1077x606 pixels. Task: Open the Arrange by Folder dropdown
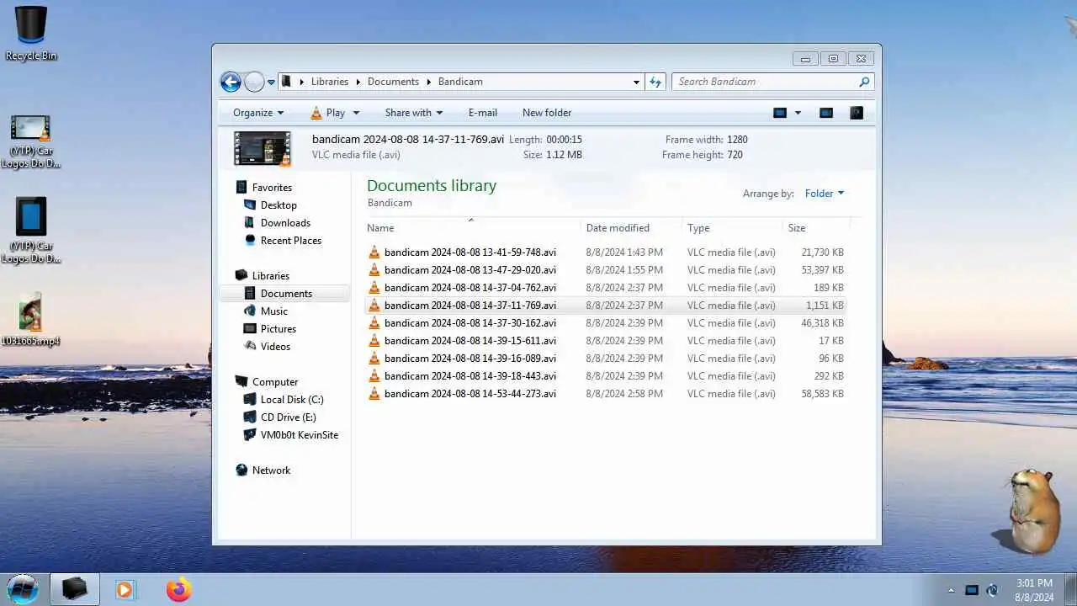click(x=825, y=194)
